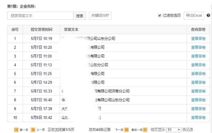Image resolution: width=212 pixels, height=133 pixels.
Task: Click the previous-page arrow icon
Action: 33,130
